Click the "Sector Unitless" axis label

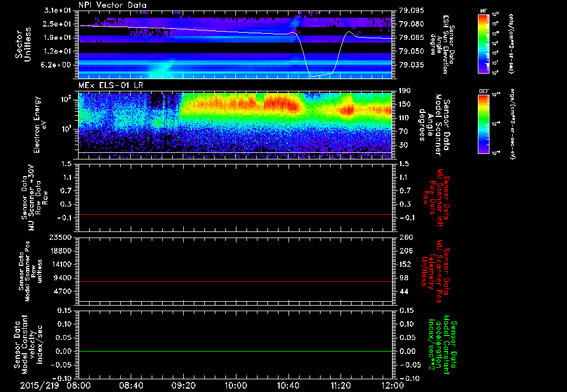(x=23, y=44)
